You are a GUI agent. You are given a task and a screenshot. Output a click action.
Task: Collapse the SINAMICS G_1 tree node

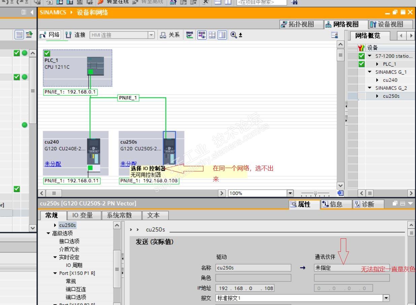(x=370, y=72)
